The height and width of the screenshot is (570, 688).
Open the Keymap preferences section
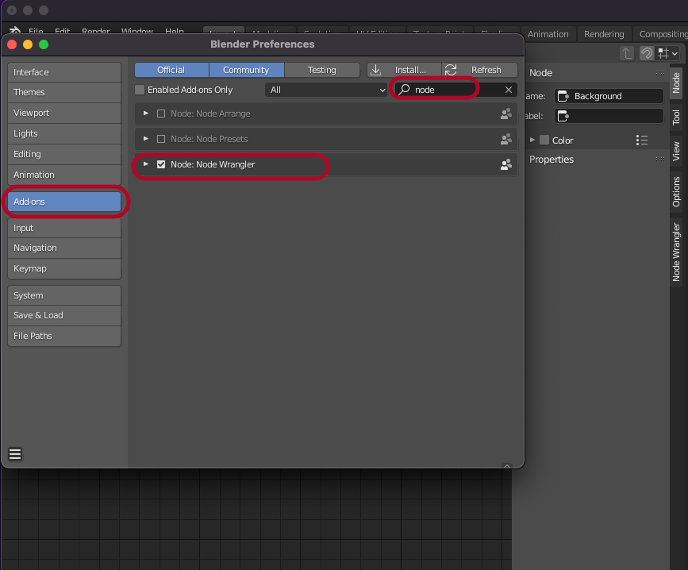click(64, 269)
